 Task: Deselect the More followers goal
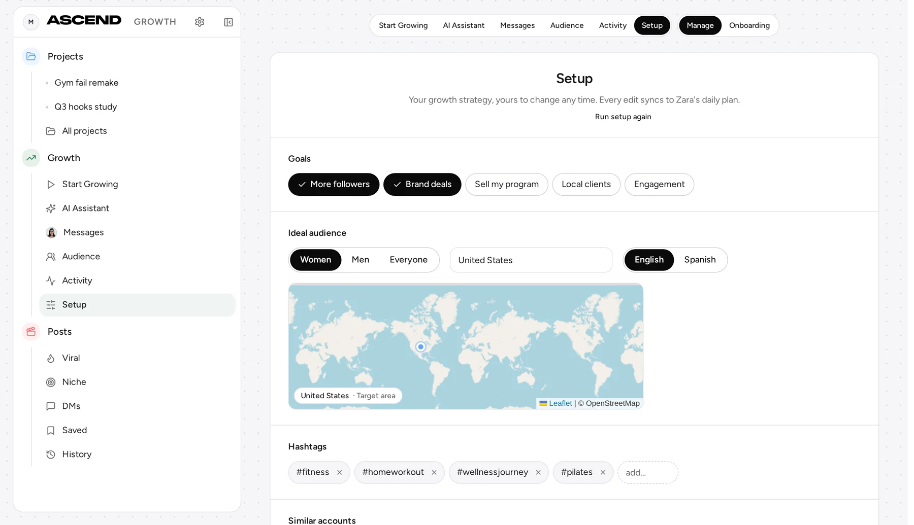tap(334, 184)
